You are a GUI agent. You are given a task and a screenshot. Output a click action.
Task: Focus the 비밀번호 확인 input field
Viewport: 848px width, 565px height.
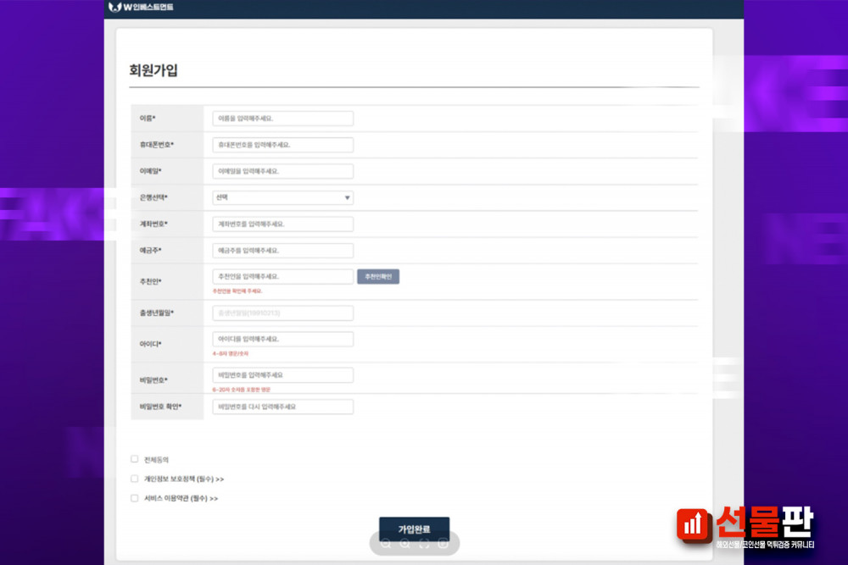click(282, 407)
